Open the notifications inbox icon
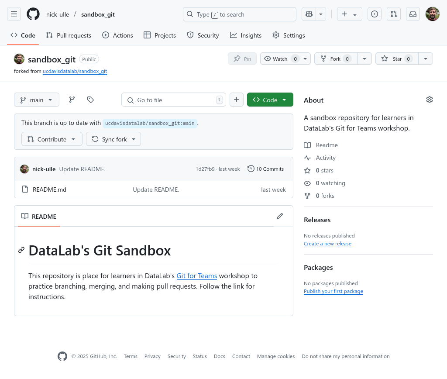 [x=413, y=14]
